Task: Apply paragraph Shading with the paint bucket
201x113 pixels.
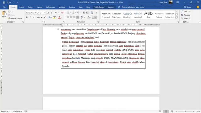Action: coord(88,17)
